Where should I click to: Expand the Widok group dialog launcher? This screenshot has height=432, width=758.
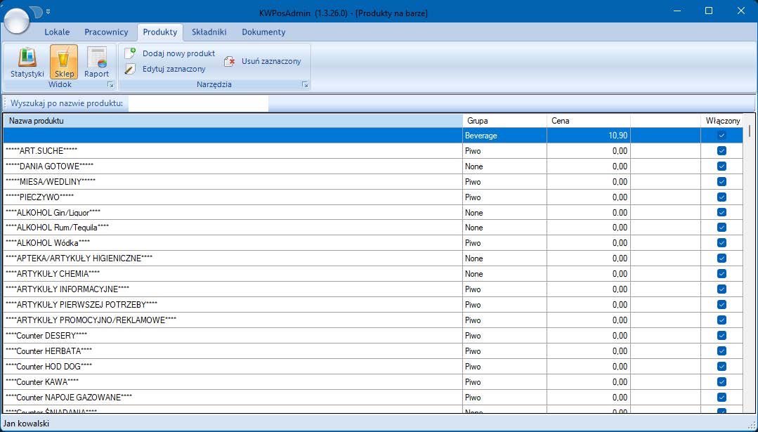pyautogui.click(x=110, y=85)
